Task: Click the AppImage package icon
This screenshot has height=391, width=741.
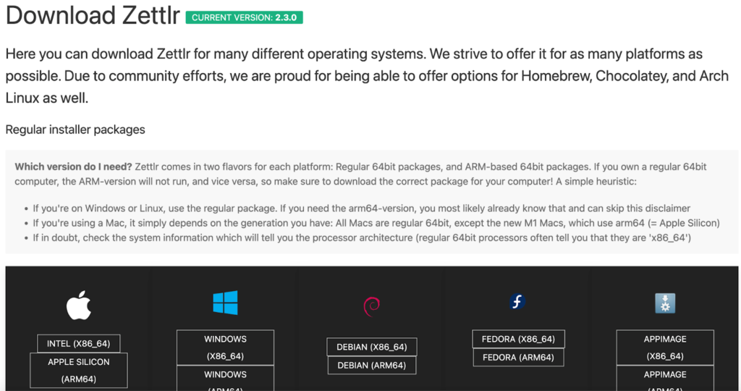Action: (x=664, y=303)
